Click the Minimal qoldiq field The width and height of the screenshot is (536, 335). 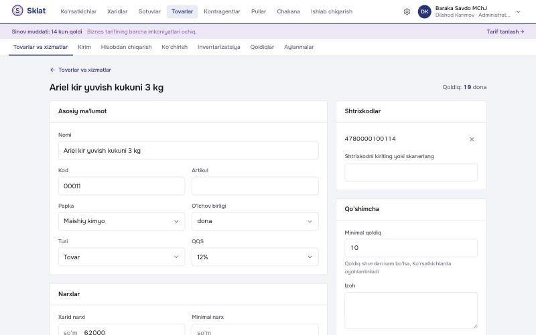(411, 248)
